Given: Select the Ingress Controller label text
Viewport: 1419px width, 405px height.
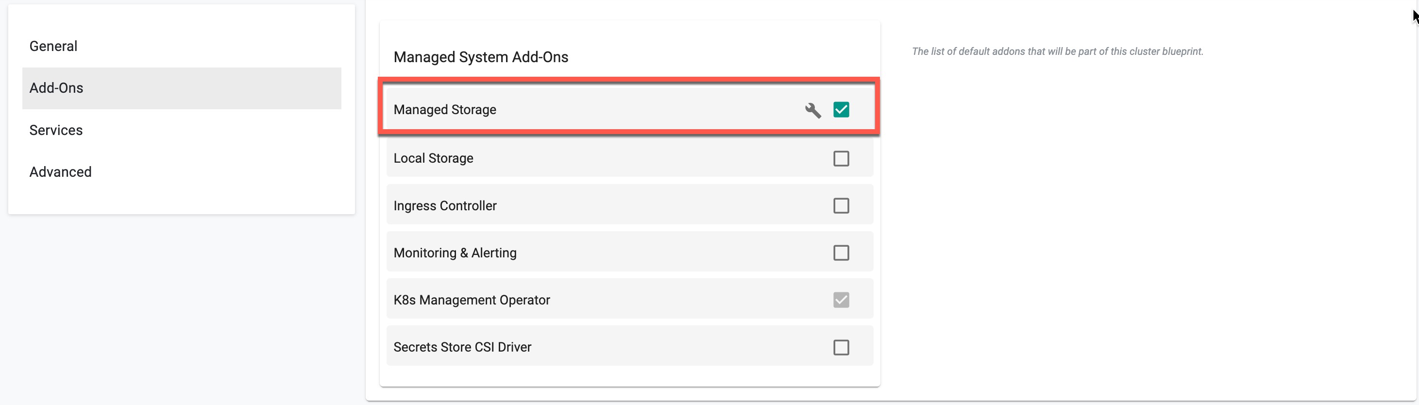Looking at the screenshot, I should click(x=444, y=206).
